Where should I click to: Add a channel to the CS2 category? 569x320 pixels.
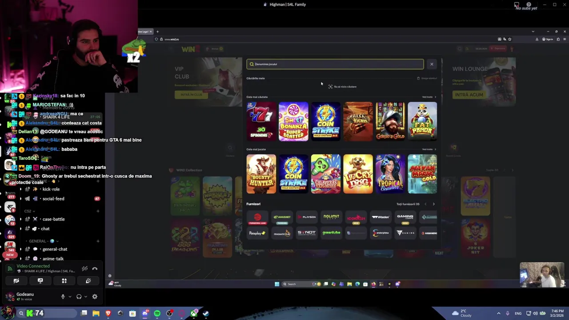tap(98, 211)
